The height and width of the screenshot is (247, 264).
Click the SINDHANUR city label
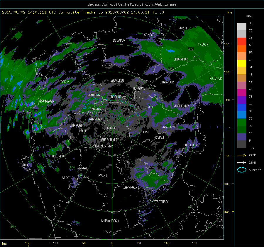coord(181,106)
